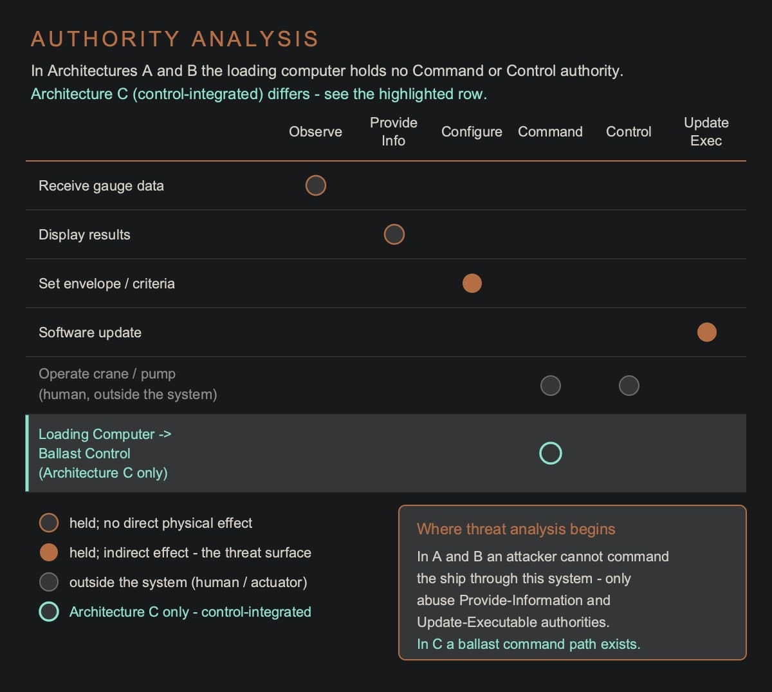Click the Observe circle for Receive gauge data
Image resolution: width=772 pixels, height=692 pixels.
[315, 185]
